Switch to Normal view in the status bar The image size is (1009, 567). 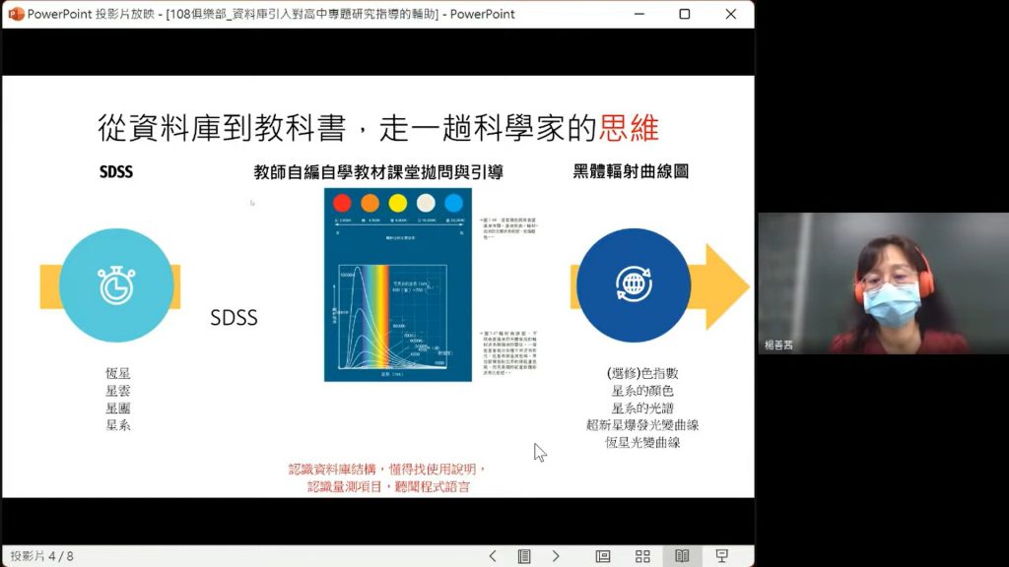[603, 556]
